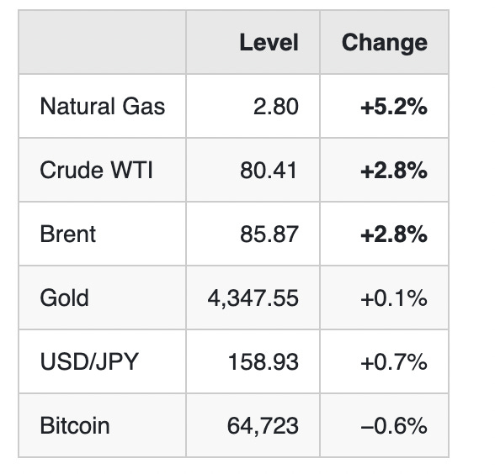The width and height of the screenshot is (495, 474).
Task: Click the +0.7% change value
Action: click(394, 361)
